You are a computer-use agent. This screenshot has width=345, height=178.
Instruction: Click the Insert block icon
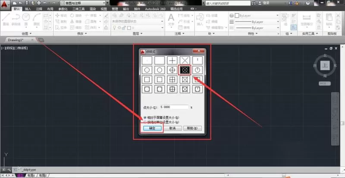point(200,20)
